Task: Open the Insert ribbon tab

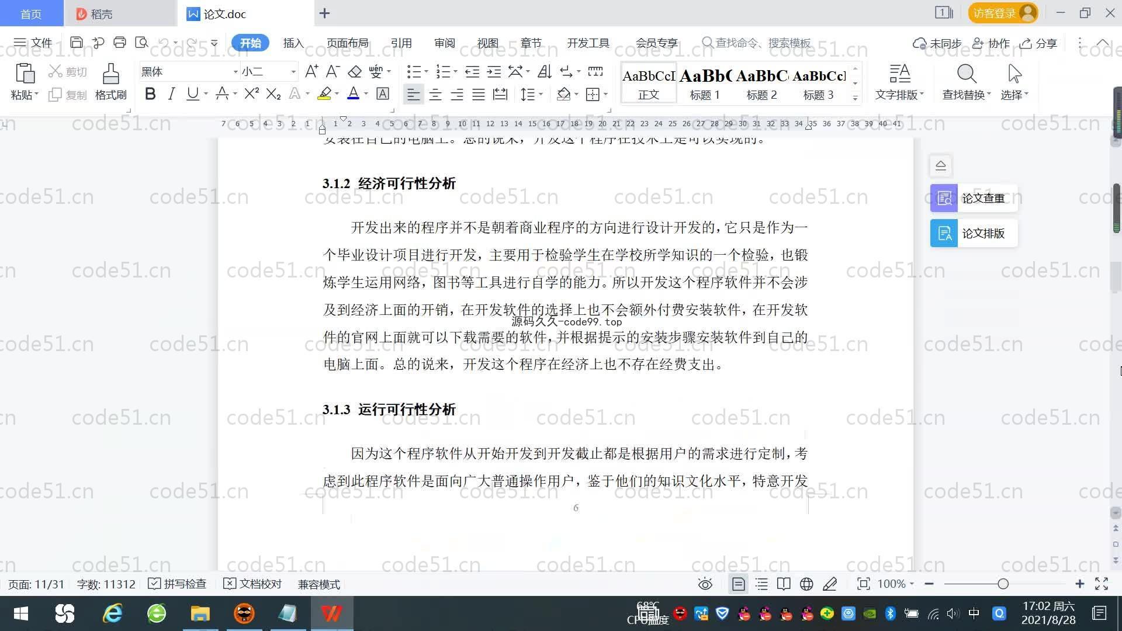Action: 293,43
